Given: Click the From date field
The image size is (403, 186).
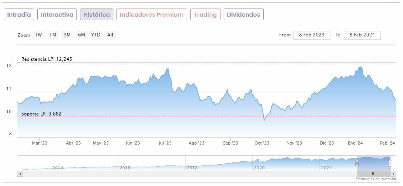Looking at the screenshot, I should (312, 35).
